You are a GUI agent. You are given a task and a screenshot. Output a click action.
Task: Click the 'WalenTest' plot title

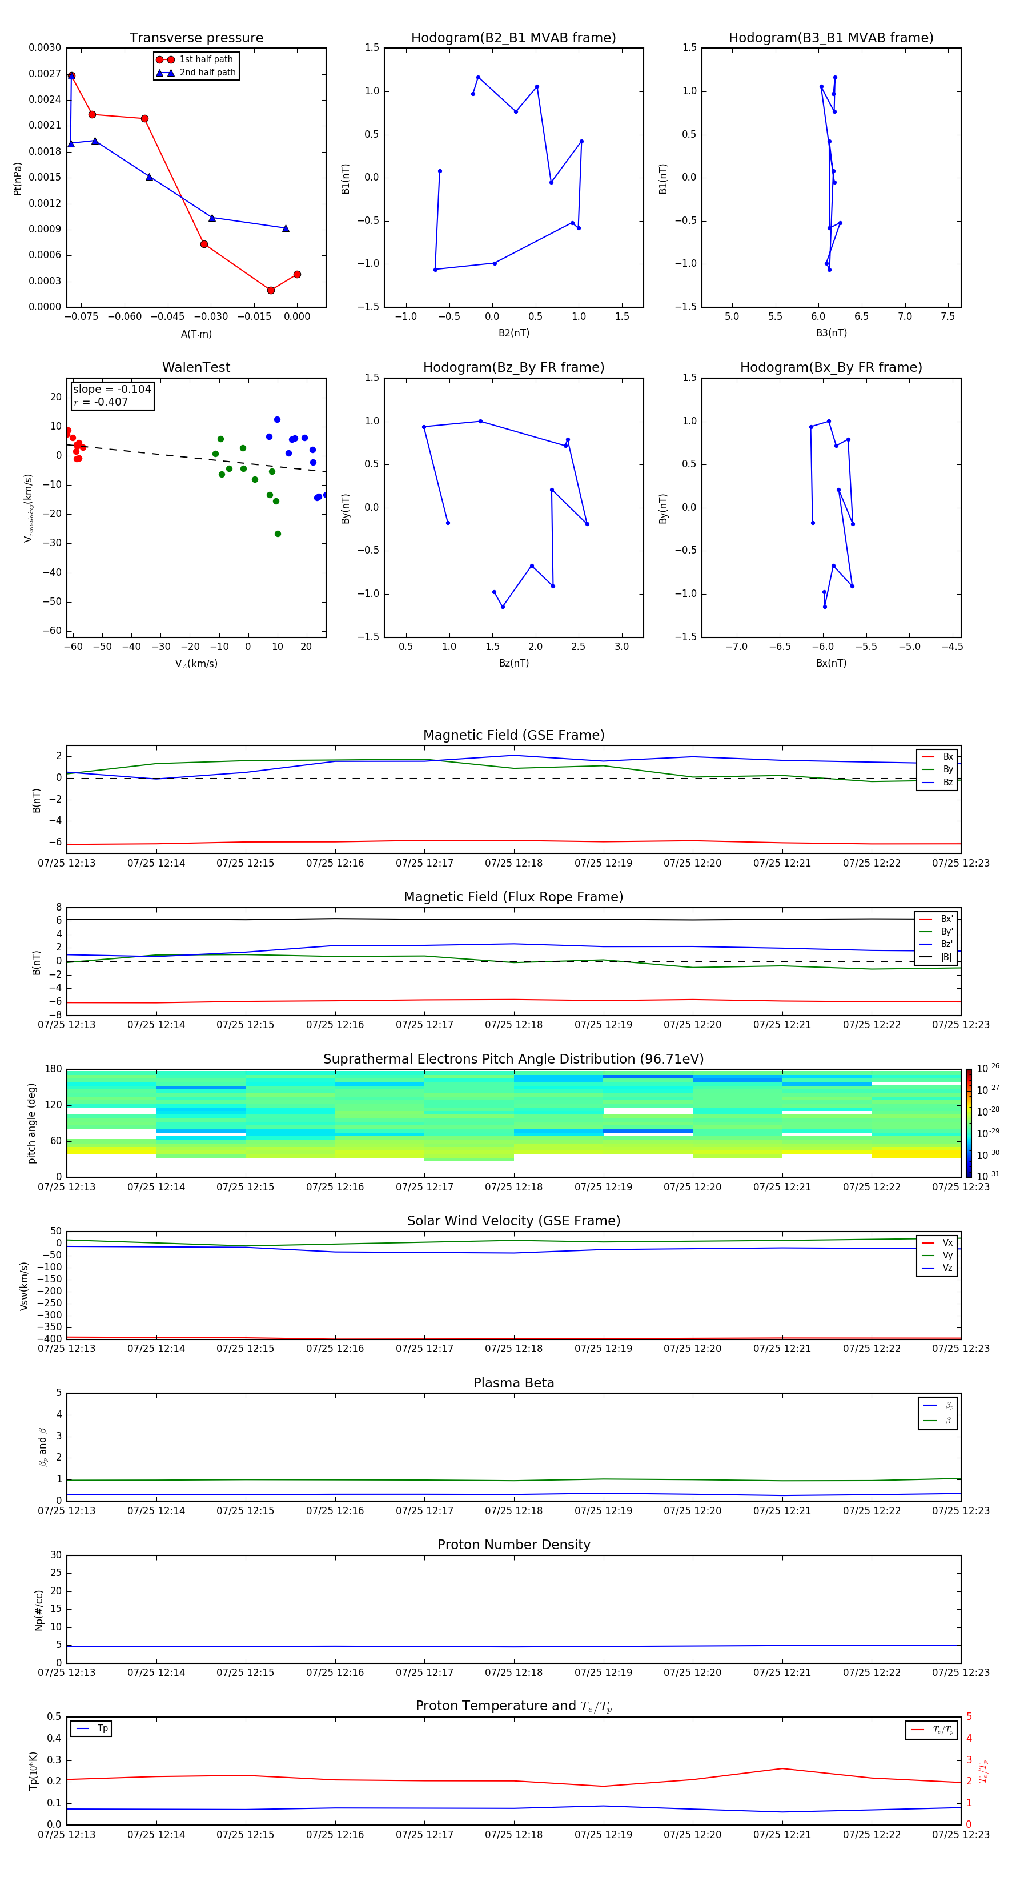(x=196, y=367)
